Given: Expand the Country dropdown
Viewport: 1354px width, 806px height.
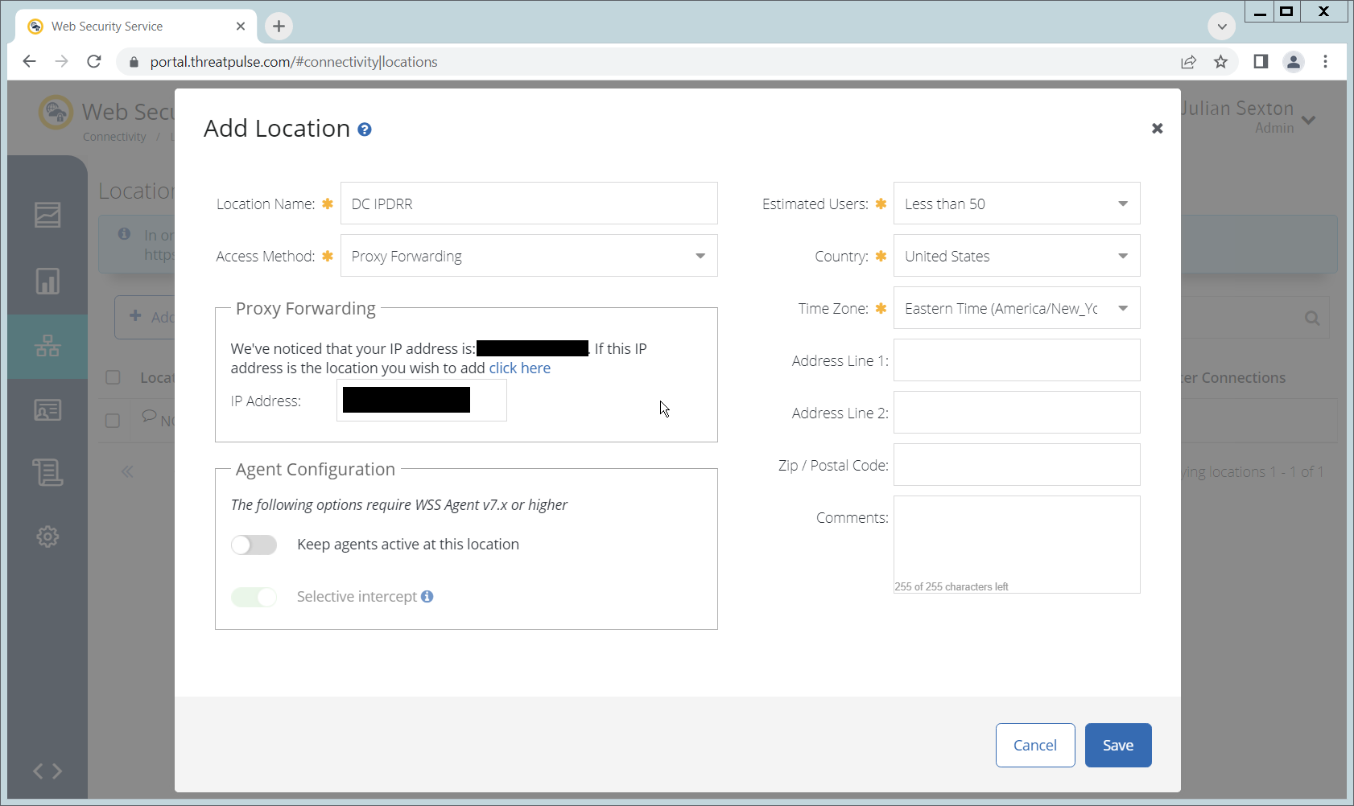Looking at the screenshot, I should (x=1016, y=257).
